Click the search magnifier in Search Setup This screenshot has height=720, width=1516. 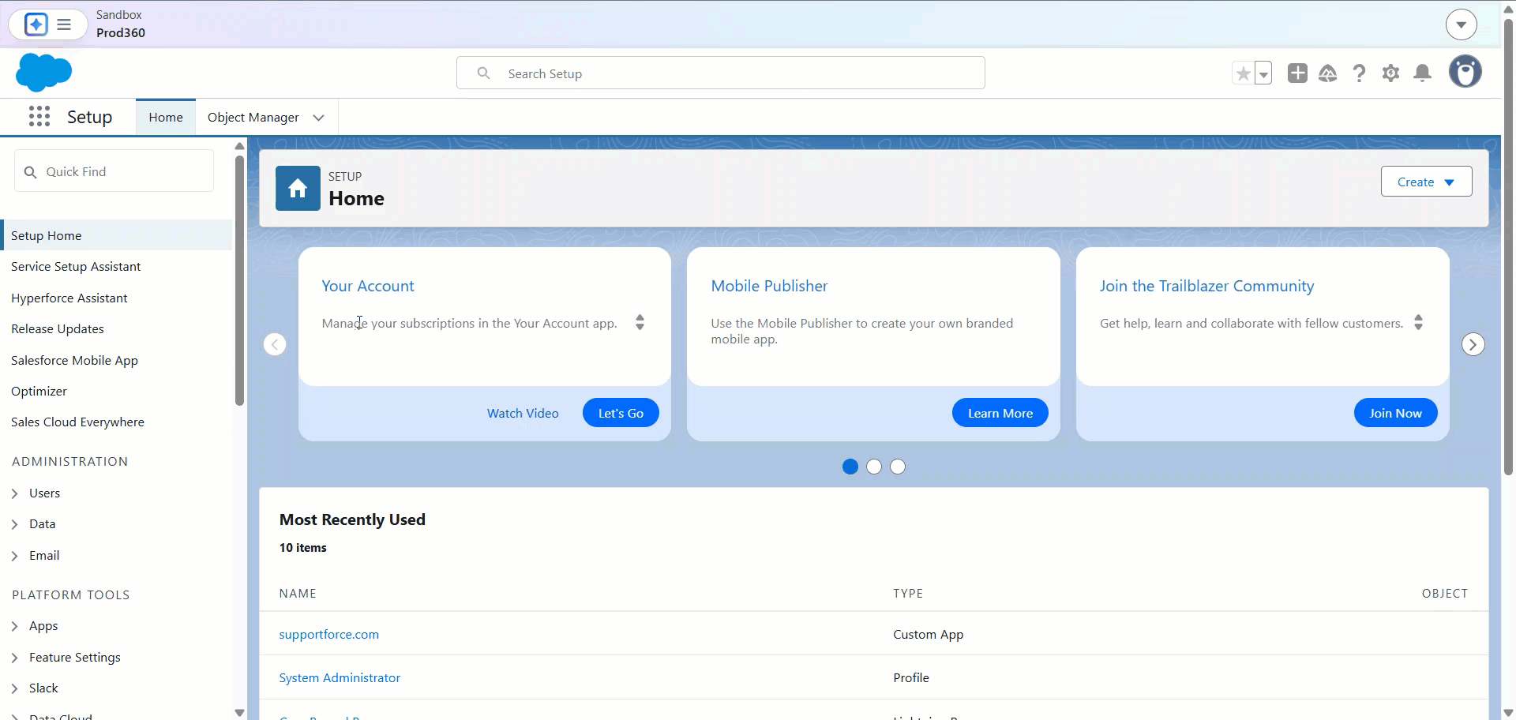tap(484, 73)
